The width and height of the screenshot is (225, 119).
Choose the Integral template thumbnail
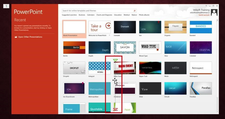point(100,68)
